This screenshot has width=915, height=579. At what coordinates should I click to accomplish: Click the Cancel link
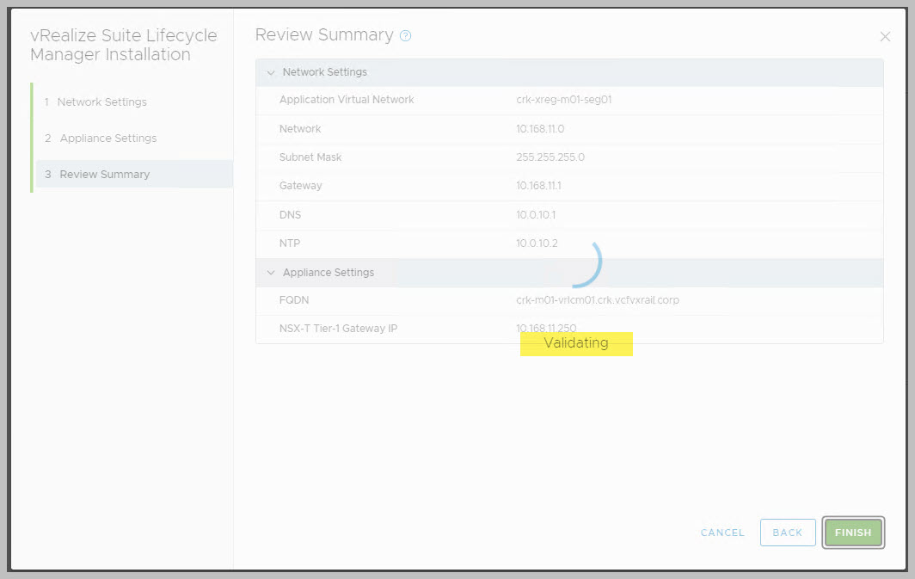tap(722, 533)
